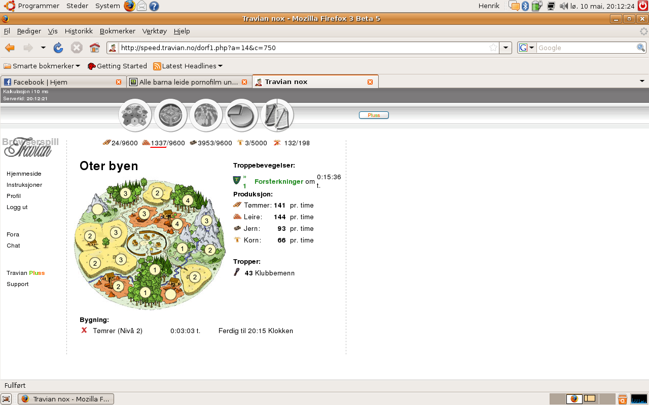Click the URL address field

pos(303,48)
